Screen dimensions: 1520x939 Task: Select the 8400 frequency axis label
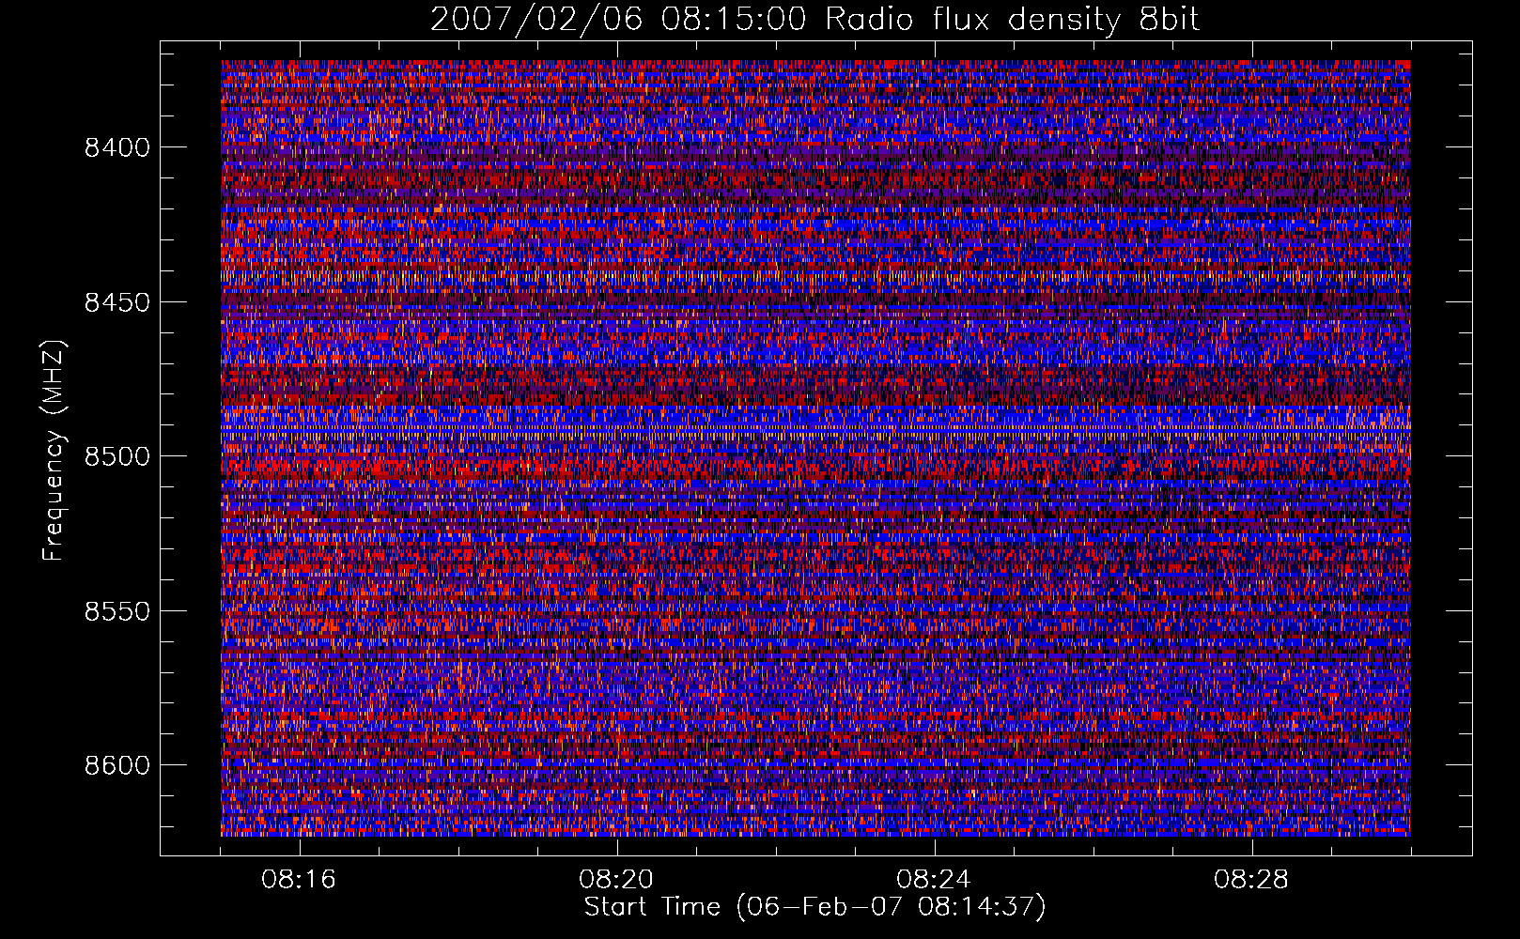(x=117, y=147)
